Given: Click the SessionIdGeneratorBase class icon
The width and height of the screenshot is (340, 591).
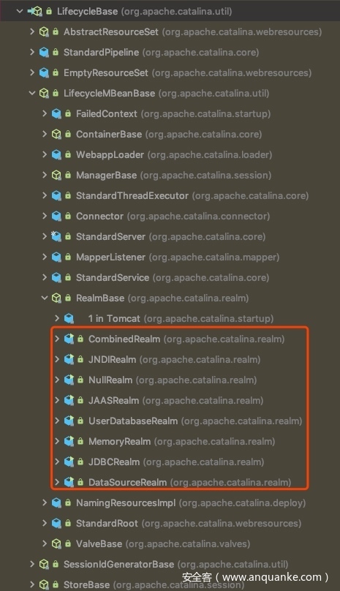Looking at the screenshot, I should pyautogui.click(x=44, y=564).
